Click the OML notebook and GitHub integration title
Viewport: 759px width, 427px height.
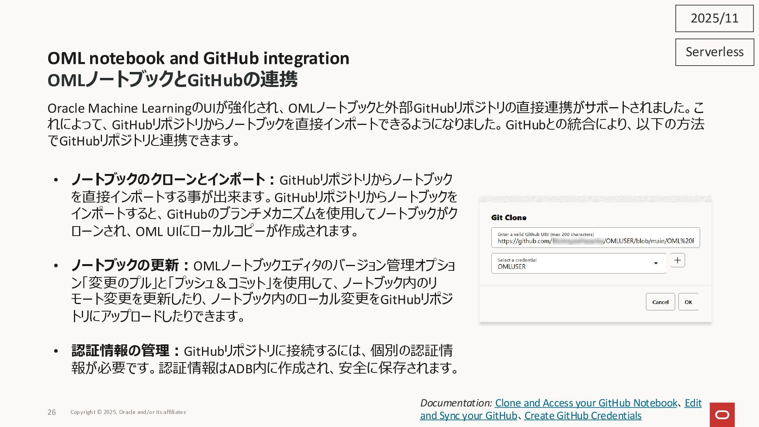[198, 58]
